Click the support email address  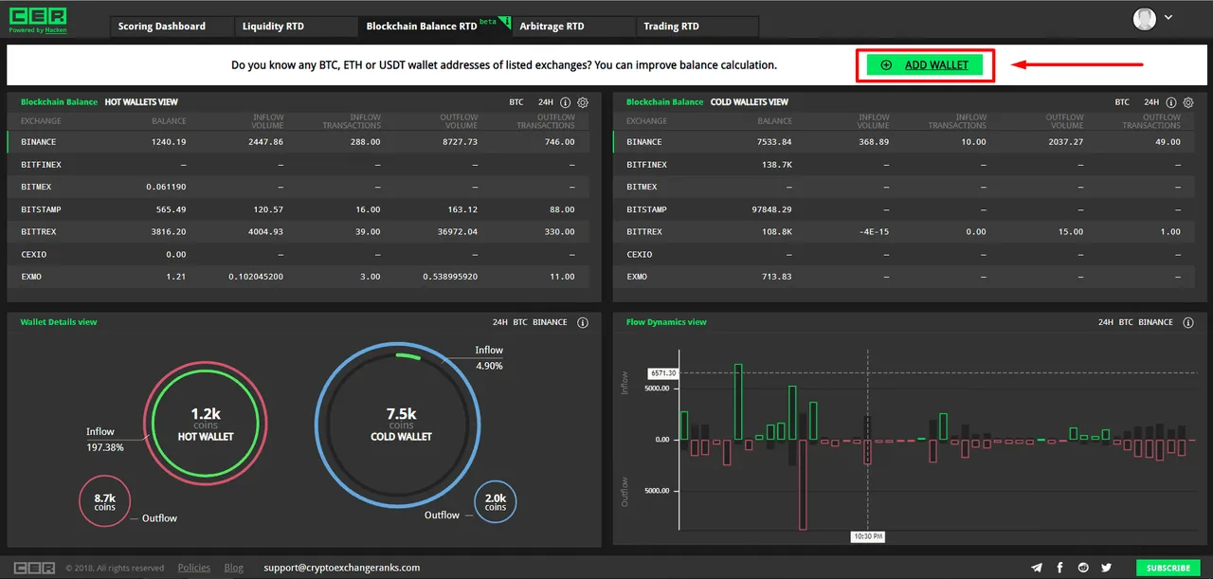pyautogui.click(x=341, y=568)
